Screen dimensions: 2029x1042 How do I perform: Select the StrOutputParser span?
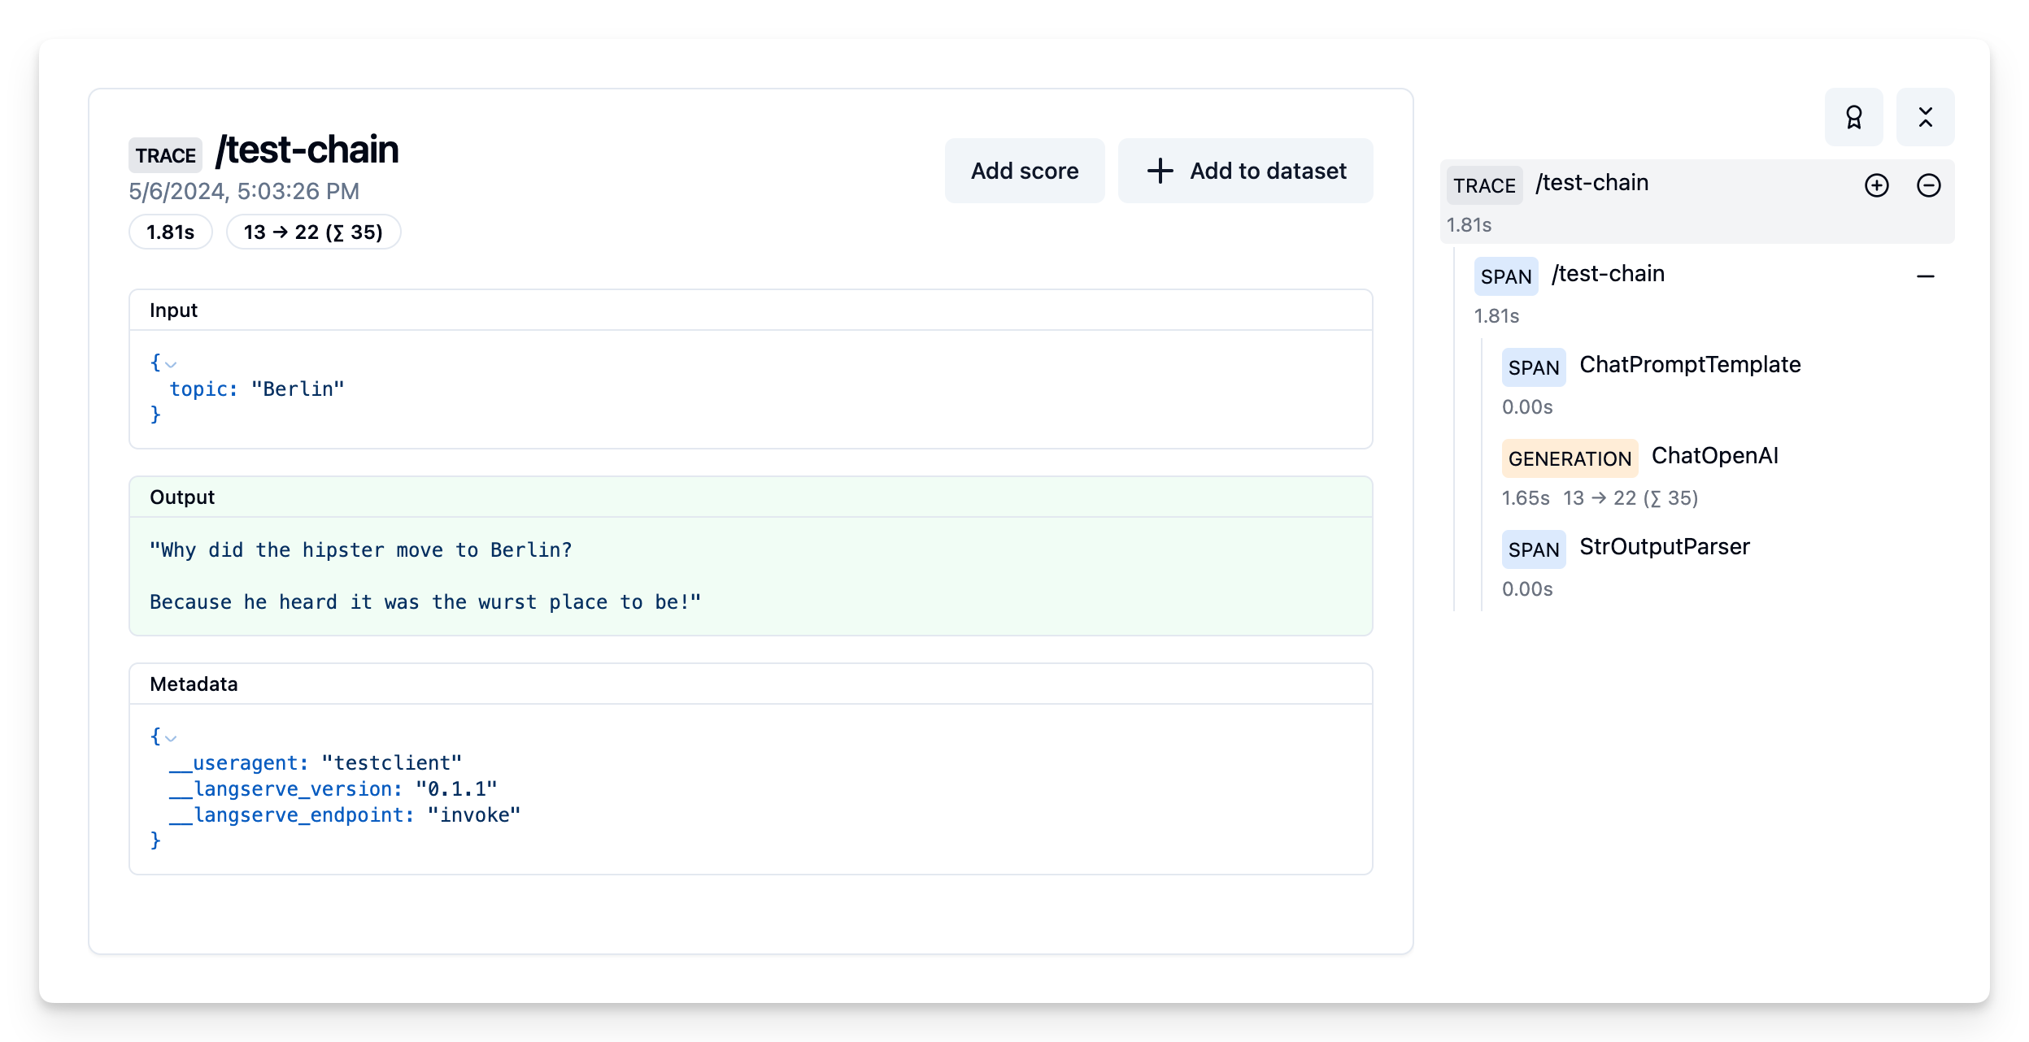[x=1664, y=547]
